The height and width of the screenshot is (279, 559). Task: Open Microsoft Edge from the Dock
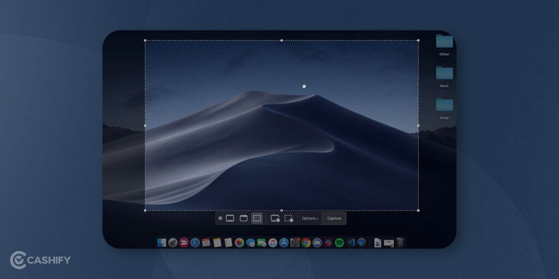[361, 242]
